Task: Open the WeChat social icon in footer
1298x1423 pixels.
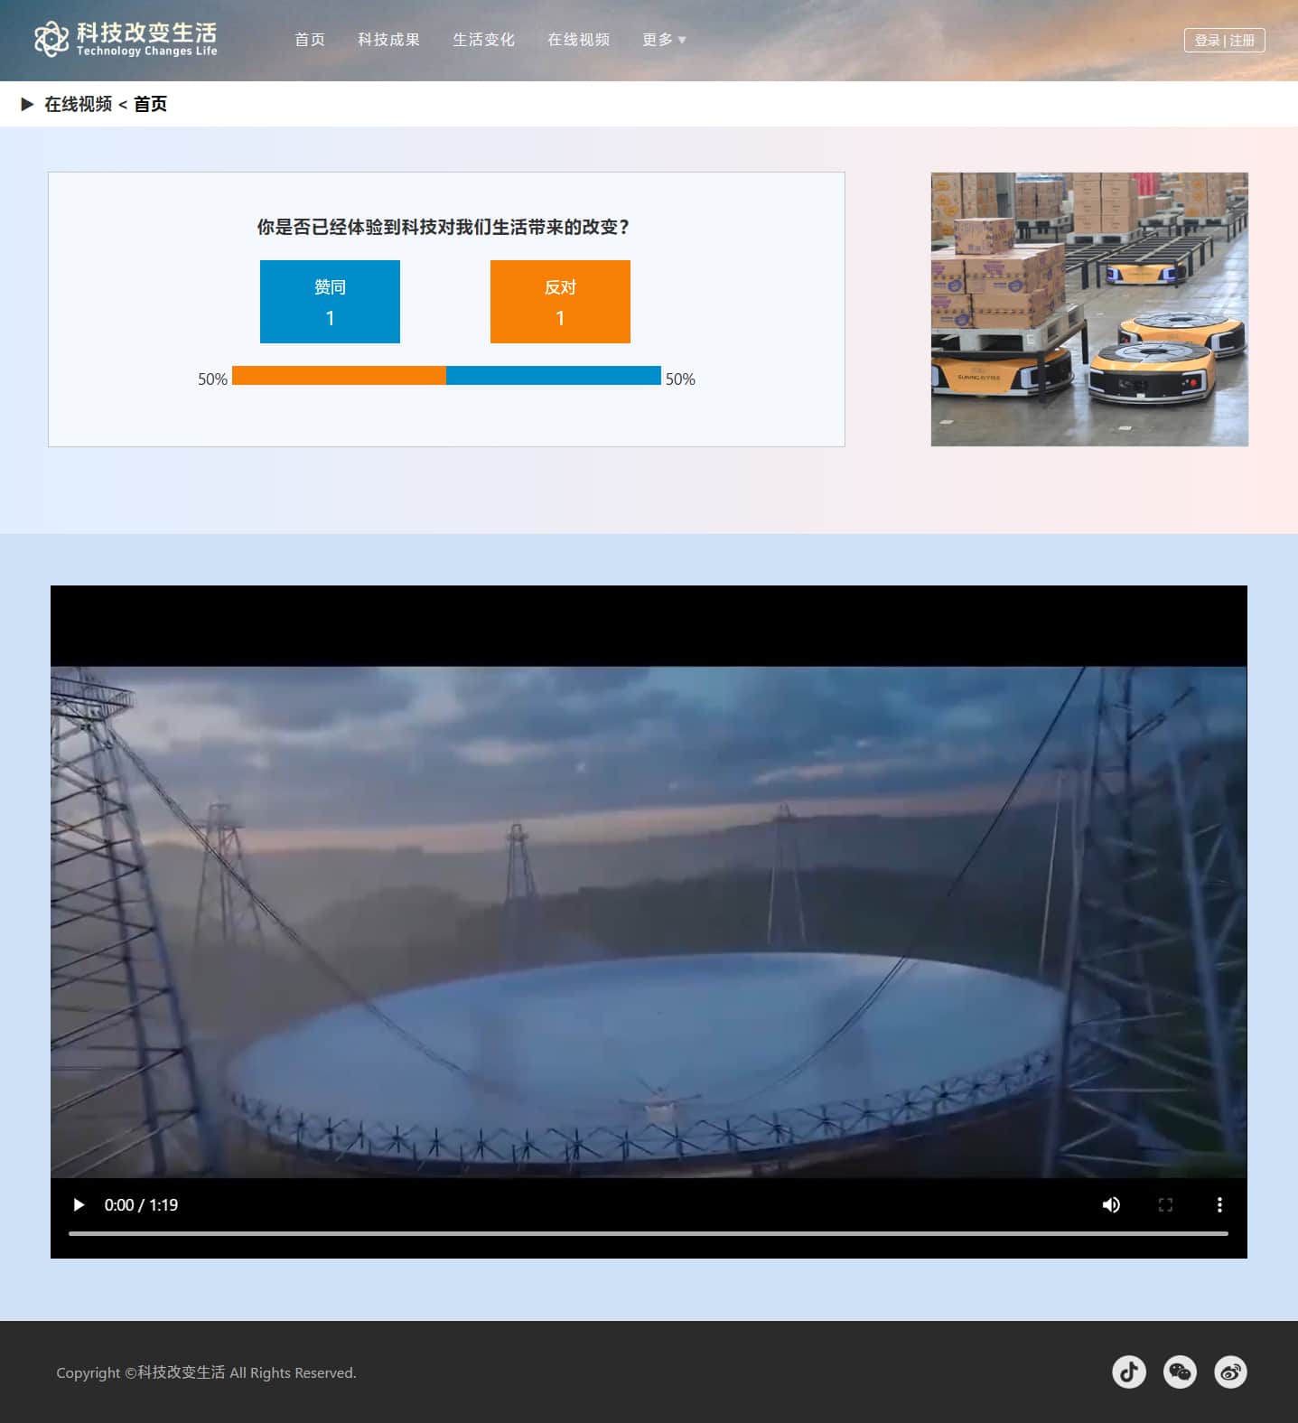Action: tap(1180, 1372)
